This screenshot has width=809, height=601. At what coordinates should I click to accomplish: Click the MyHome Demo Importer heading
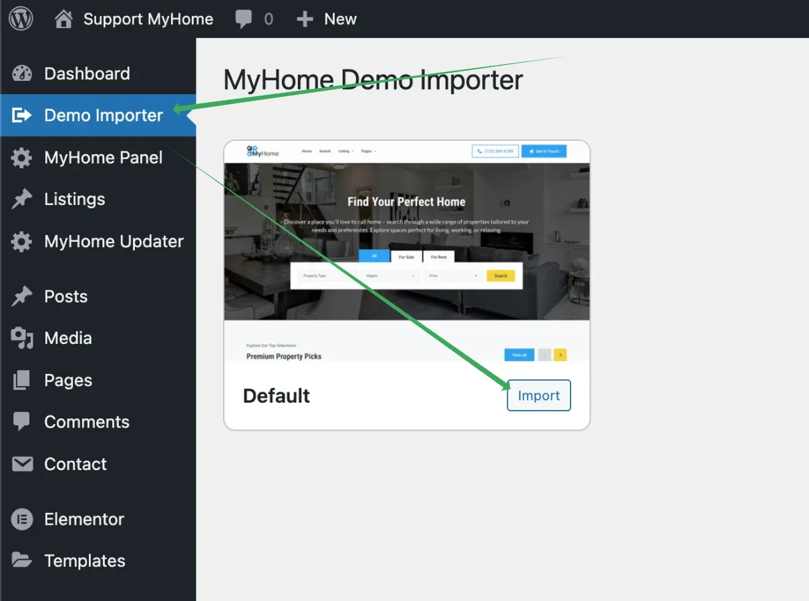(x=373, y=79)
